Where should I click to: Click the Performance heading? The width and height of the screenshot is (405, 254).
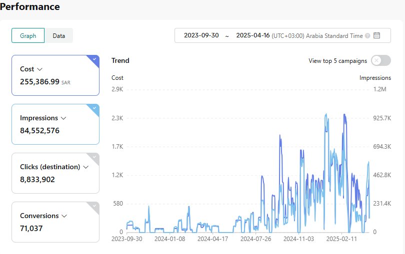coord(29,6)
